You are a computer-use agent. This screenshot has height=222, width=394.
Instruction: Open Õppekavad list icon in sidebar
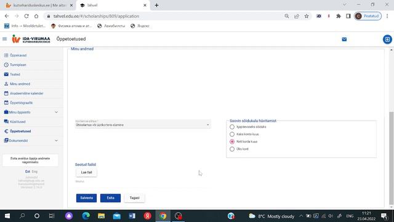(6, 55)
